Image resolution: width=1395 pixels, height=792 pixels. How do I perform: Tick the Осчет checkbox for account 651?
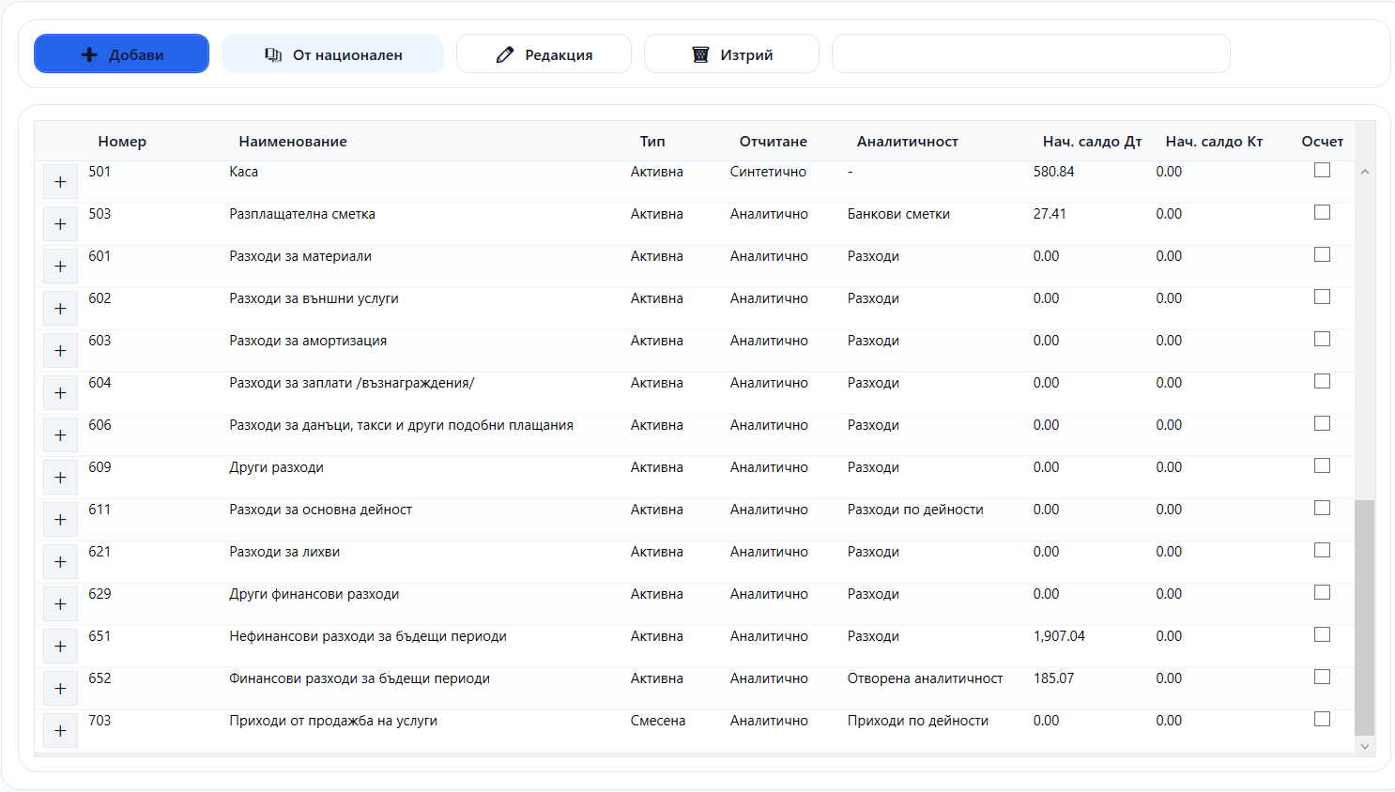tap(1322, 634)
